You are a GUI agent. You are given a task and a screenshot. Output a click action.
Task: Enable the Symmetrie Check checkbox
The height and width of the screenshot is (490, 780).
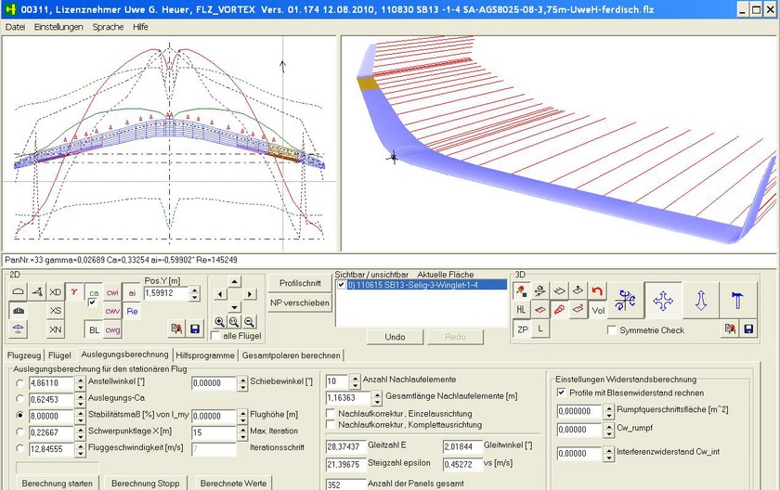click(x=612, y=329)
